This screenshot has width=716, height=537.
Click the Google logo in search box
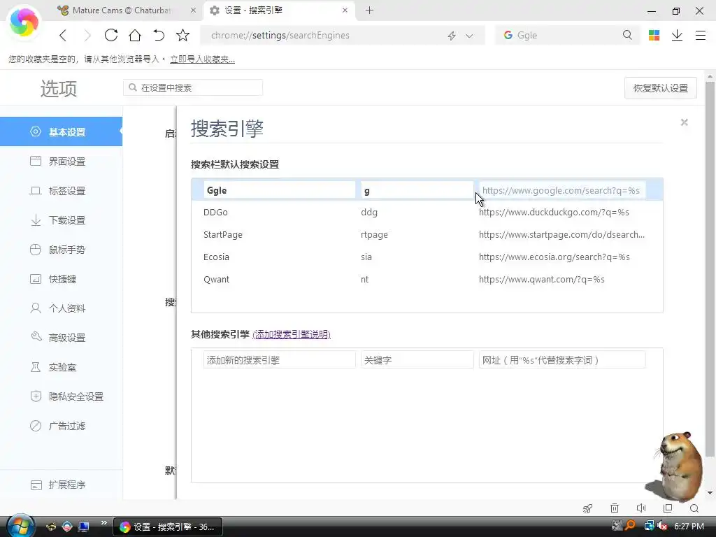point(508,35)
